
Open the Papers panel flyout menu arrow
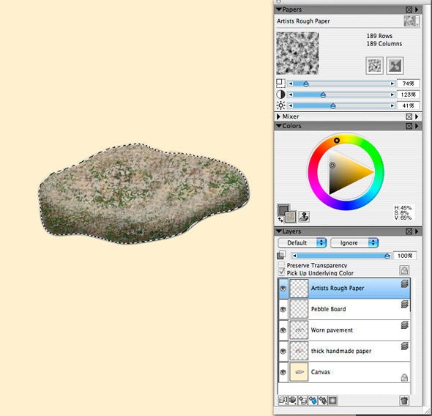[417, 10]
